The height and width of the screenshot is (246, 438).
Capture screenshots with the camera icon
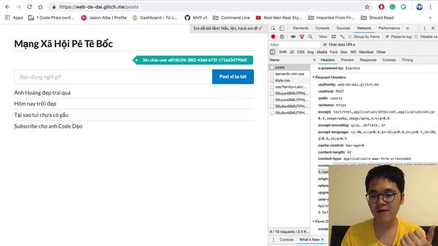tap(293, 36)
